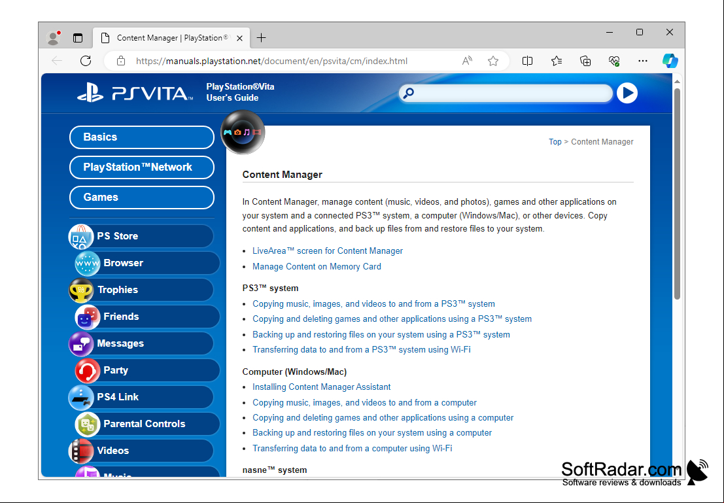The width and height of the screenshot is (724, 503).
Task: Open Browser essentials heart icon
Action: pyautogui.click(x=613, y=61)
